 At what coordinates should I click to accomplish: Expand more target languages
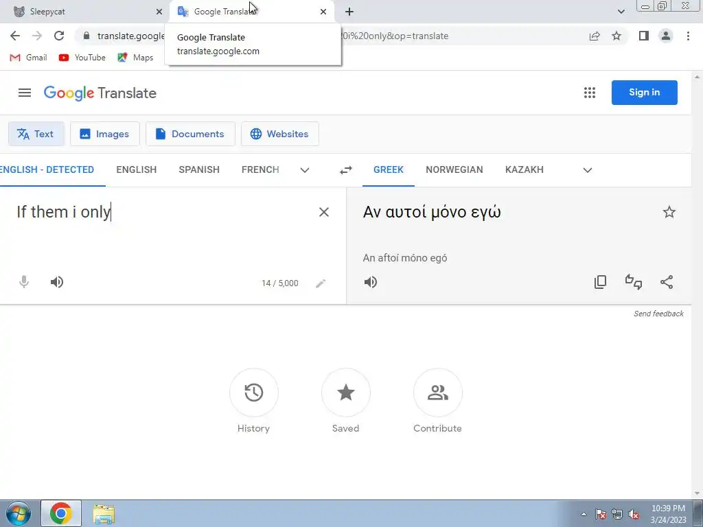point(588,170)
